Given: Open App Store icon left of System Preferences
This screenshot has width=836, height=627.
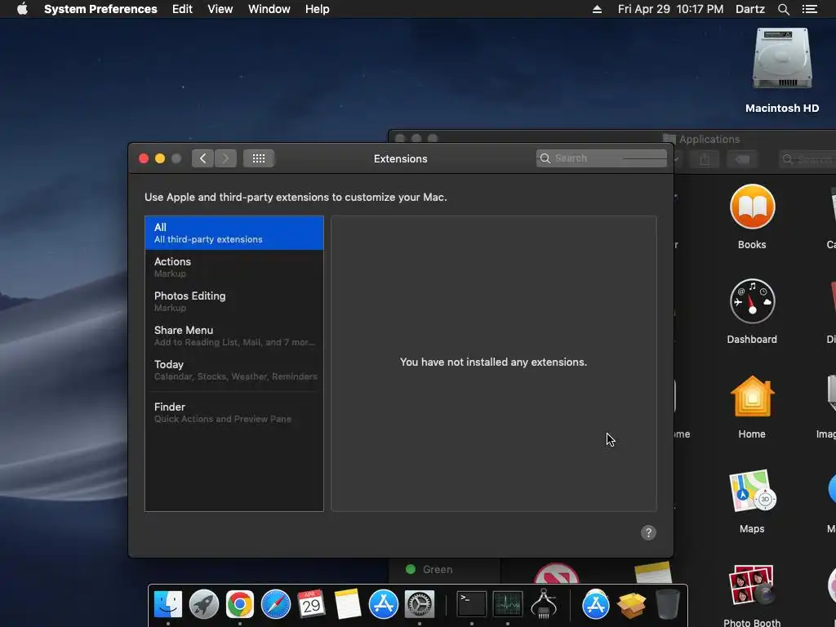Looking at the screenshot, I should tap(384, 604).
